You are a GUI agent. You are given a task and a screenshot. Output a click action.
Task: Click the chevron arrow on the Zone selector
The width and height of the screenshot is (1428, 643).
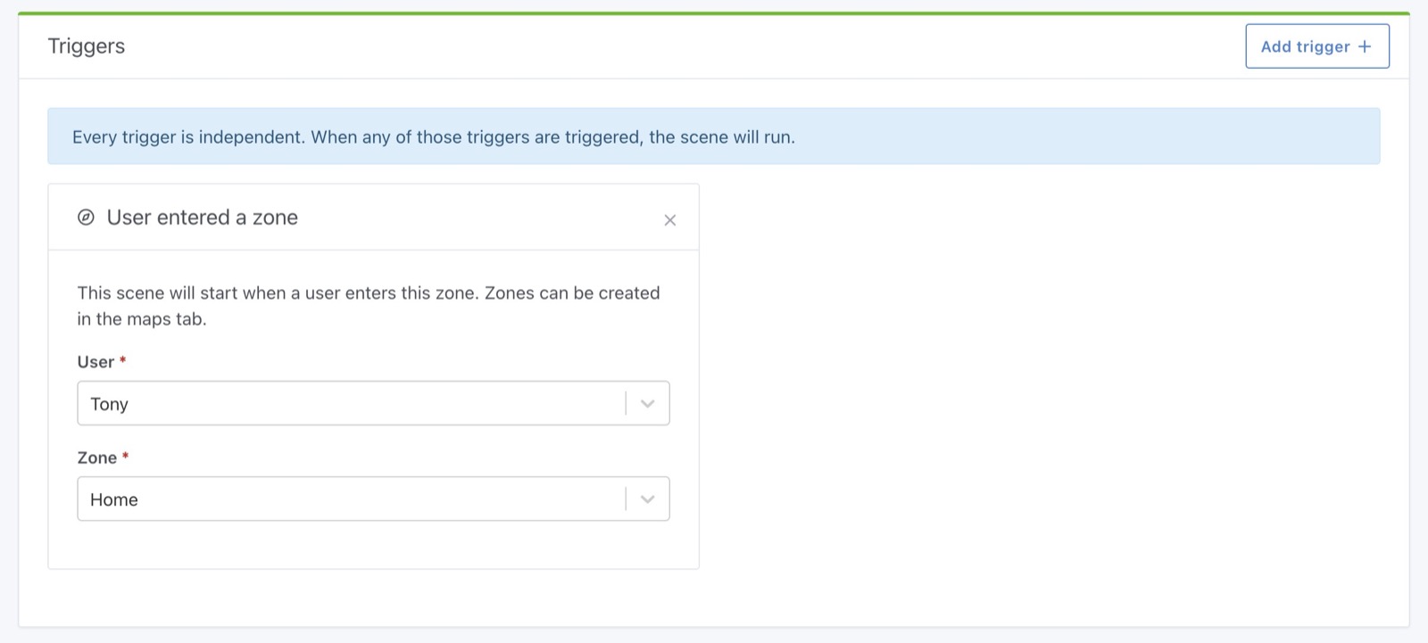(x=647, y=499)
